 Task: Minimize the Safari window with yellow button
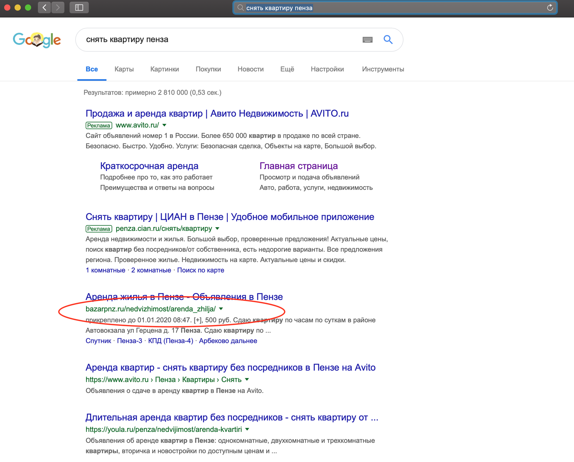click(18, 8)
